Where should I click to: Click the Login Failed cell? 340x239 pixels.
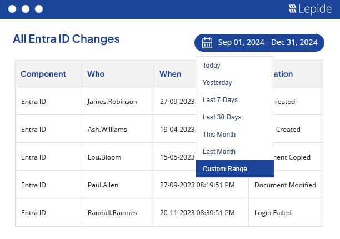click(286, 212)
